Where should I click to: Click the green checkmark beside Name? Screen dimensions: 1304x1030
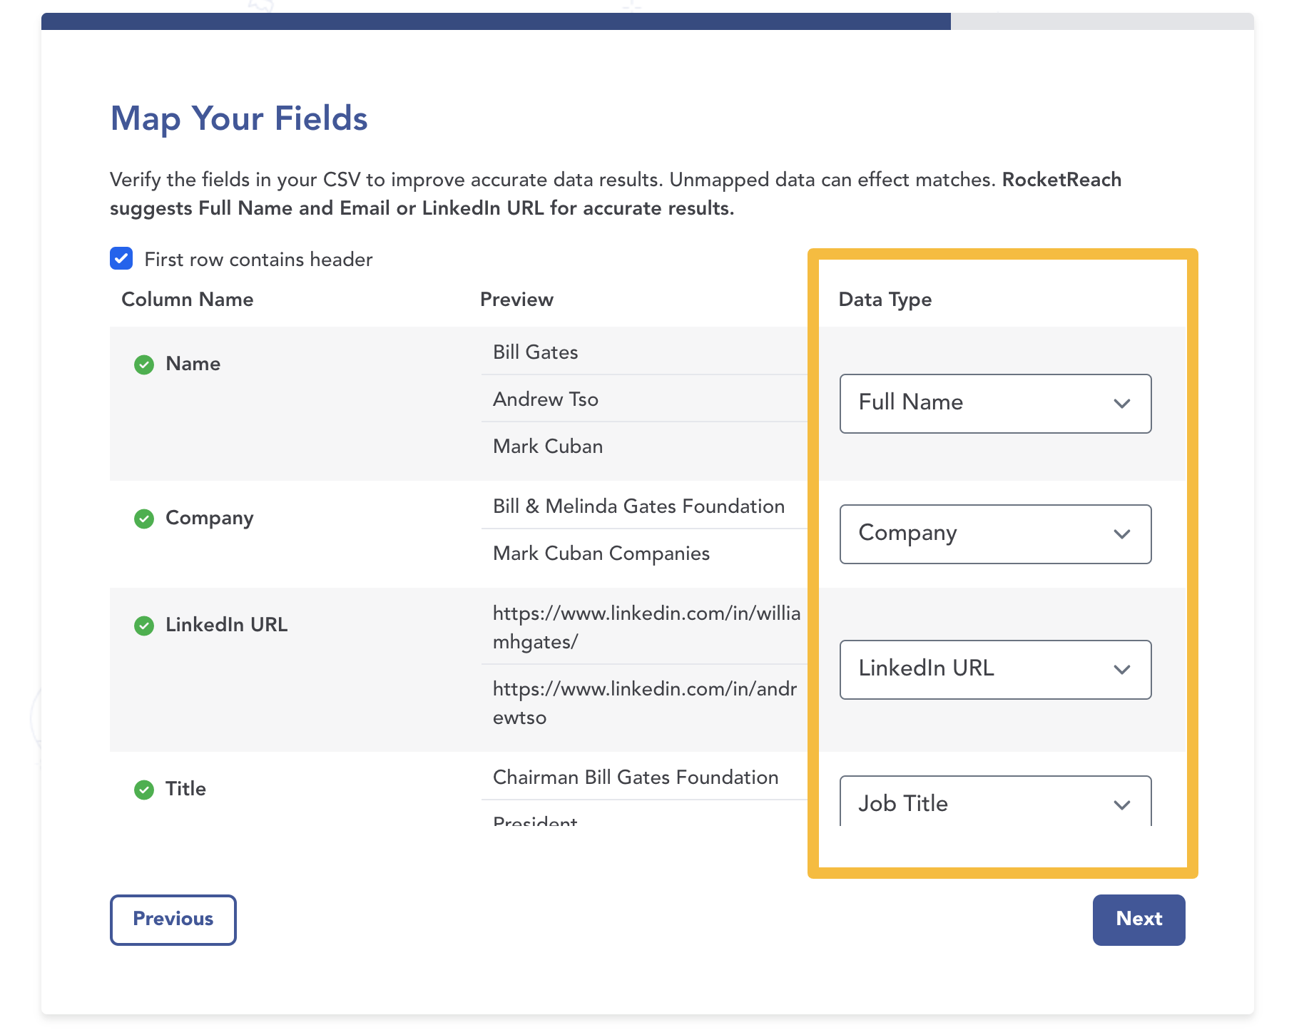[144, 364]
